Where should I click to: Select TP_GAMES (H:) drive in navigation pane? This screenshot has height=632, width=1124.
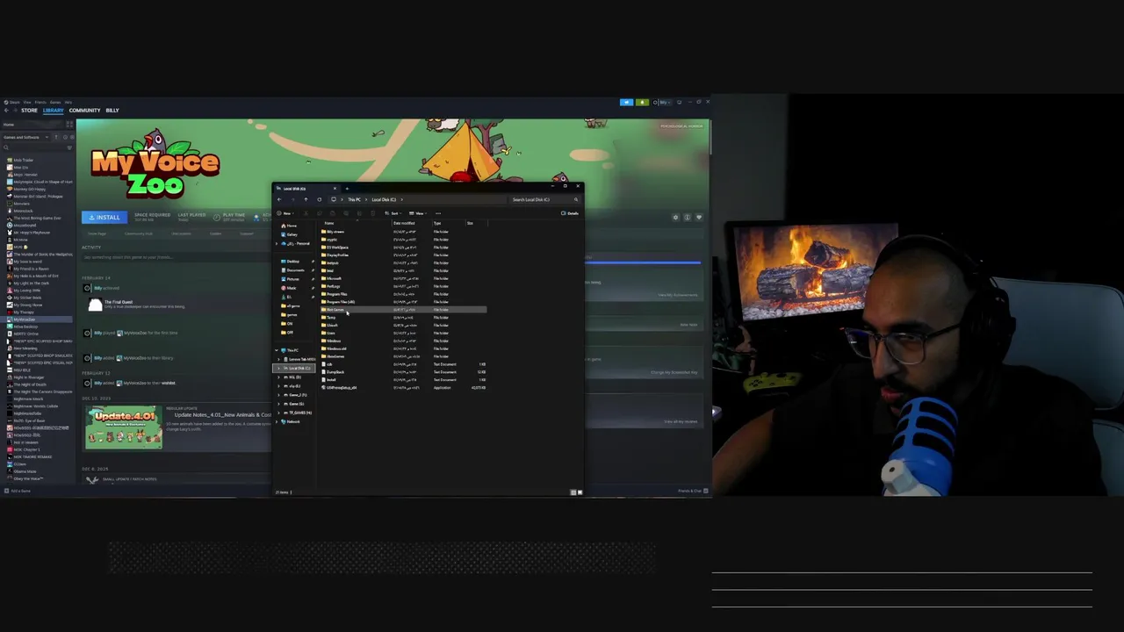[296, 413]
